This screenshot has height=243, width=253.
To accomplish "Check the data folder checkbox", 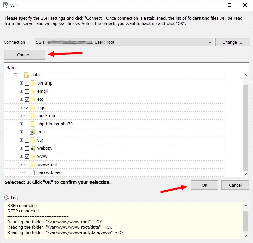I will (21, 75).
